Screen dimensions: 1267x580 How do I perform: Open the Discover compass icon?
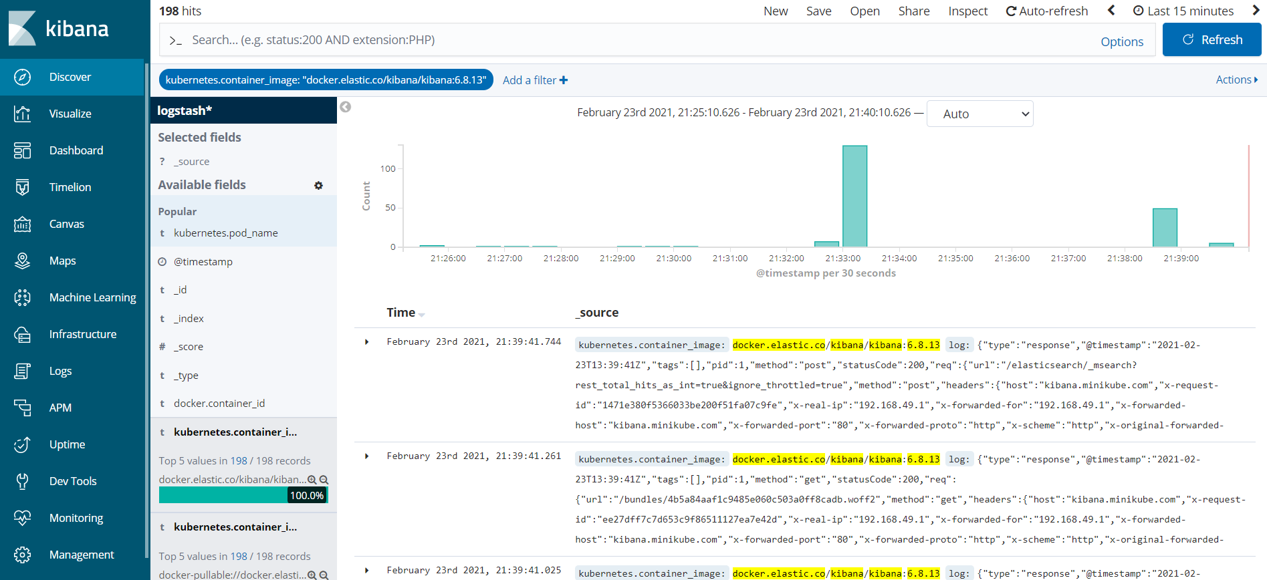coord(22,77)
